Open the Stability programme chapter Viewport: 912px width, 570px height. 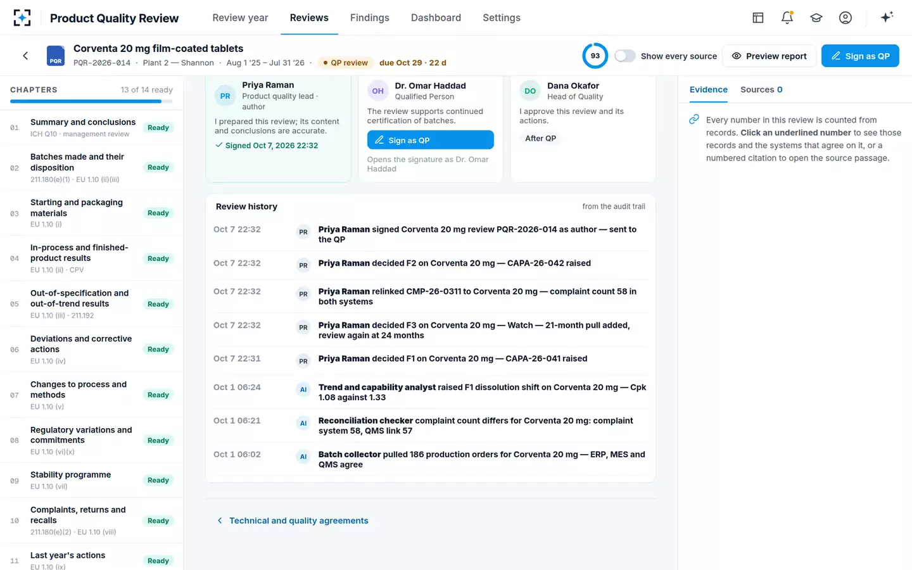92,480
